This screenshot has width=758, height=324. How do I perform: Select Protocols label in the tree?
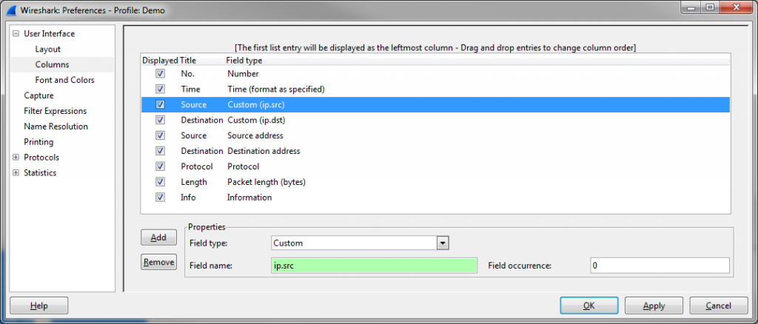tap(41, 158)
